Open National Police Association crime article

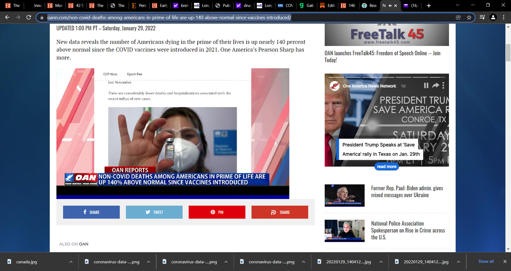[408, 230]
